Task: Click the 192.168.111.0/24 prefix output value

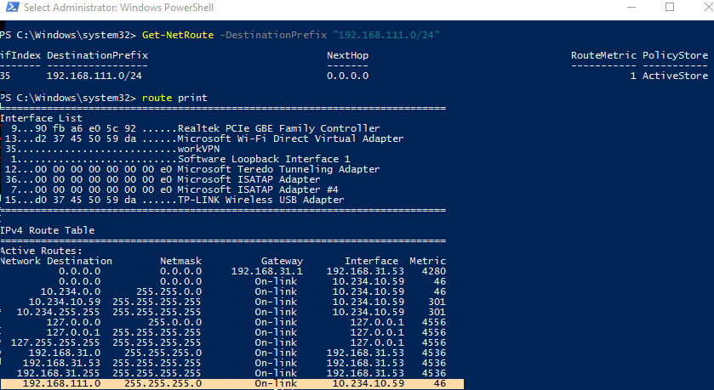Action: (x=94, y=76)
